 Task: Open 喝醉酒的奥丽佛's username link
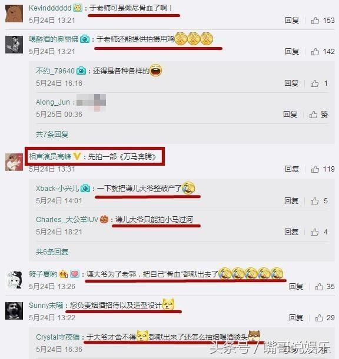point(54,39)
